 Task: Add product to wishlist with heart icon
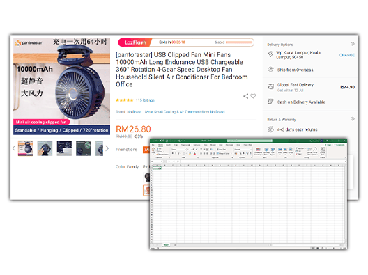coord(253,96)
